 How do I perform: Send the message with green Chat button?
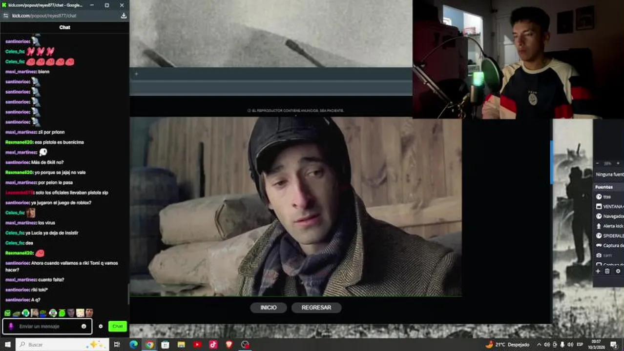118,326
